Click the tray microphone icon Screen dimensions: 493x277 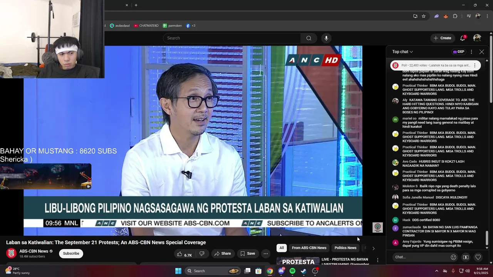tap(453, 271)
